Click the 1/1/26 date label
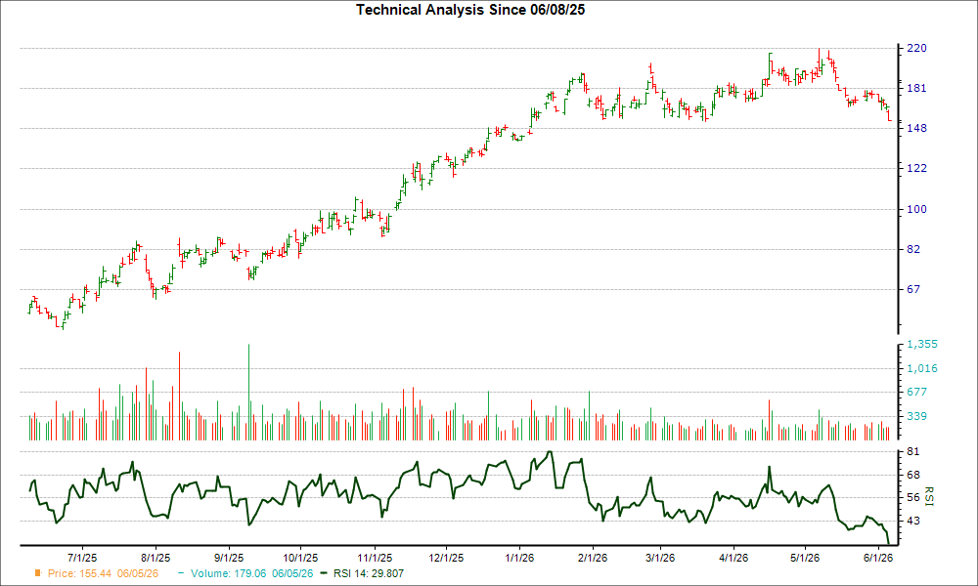The image size is (978, 586). [519, 558]
